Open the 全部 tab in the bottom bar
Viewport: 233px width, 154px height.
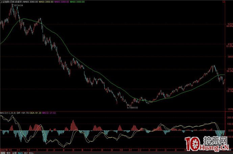pyautogui.click(x=14, y=153)
